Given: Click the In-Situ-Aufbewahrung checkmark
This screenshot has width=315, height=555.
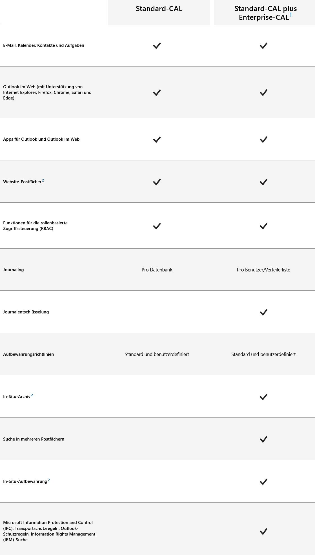Looking at the screenshot, I should [263, 482].
